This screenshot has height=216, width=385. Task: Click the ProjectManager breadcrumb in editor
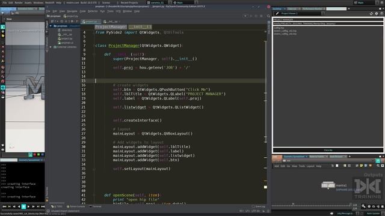(x=111, y=26)
